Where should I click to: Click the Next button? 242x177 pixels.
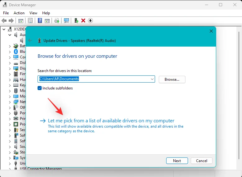pos(177,161)
